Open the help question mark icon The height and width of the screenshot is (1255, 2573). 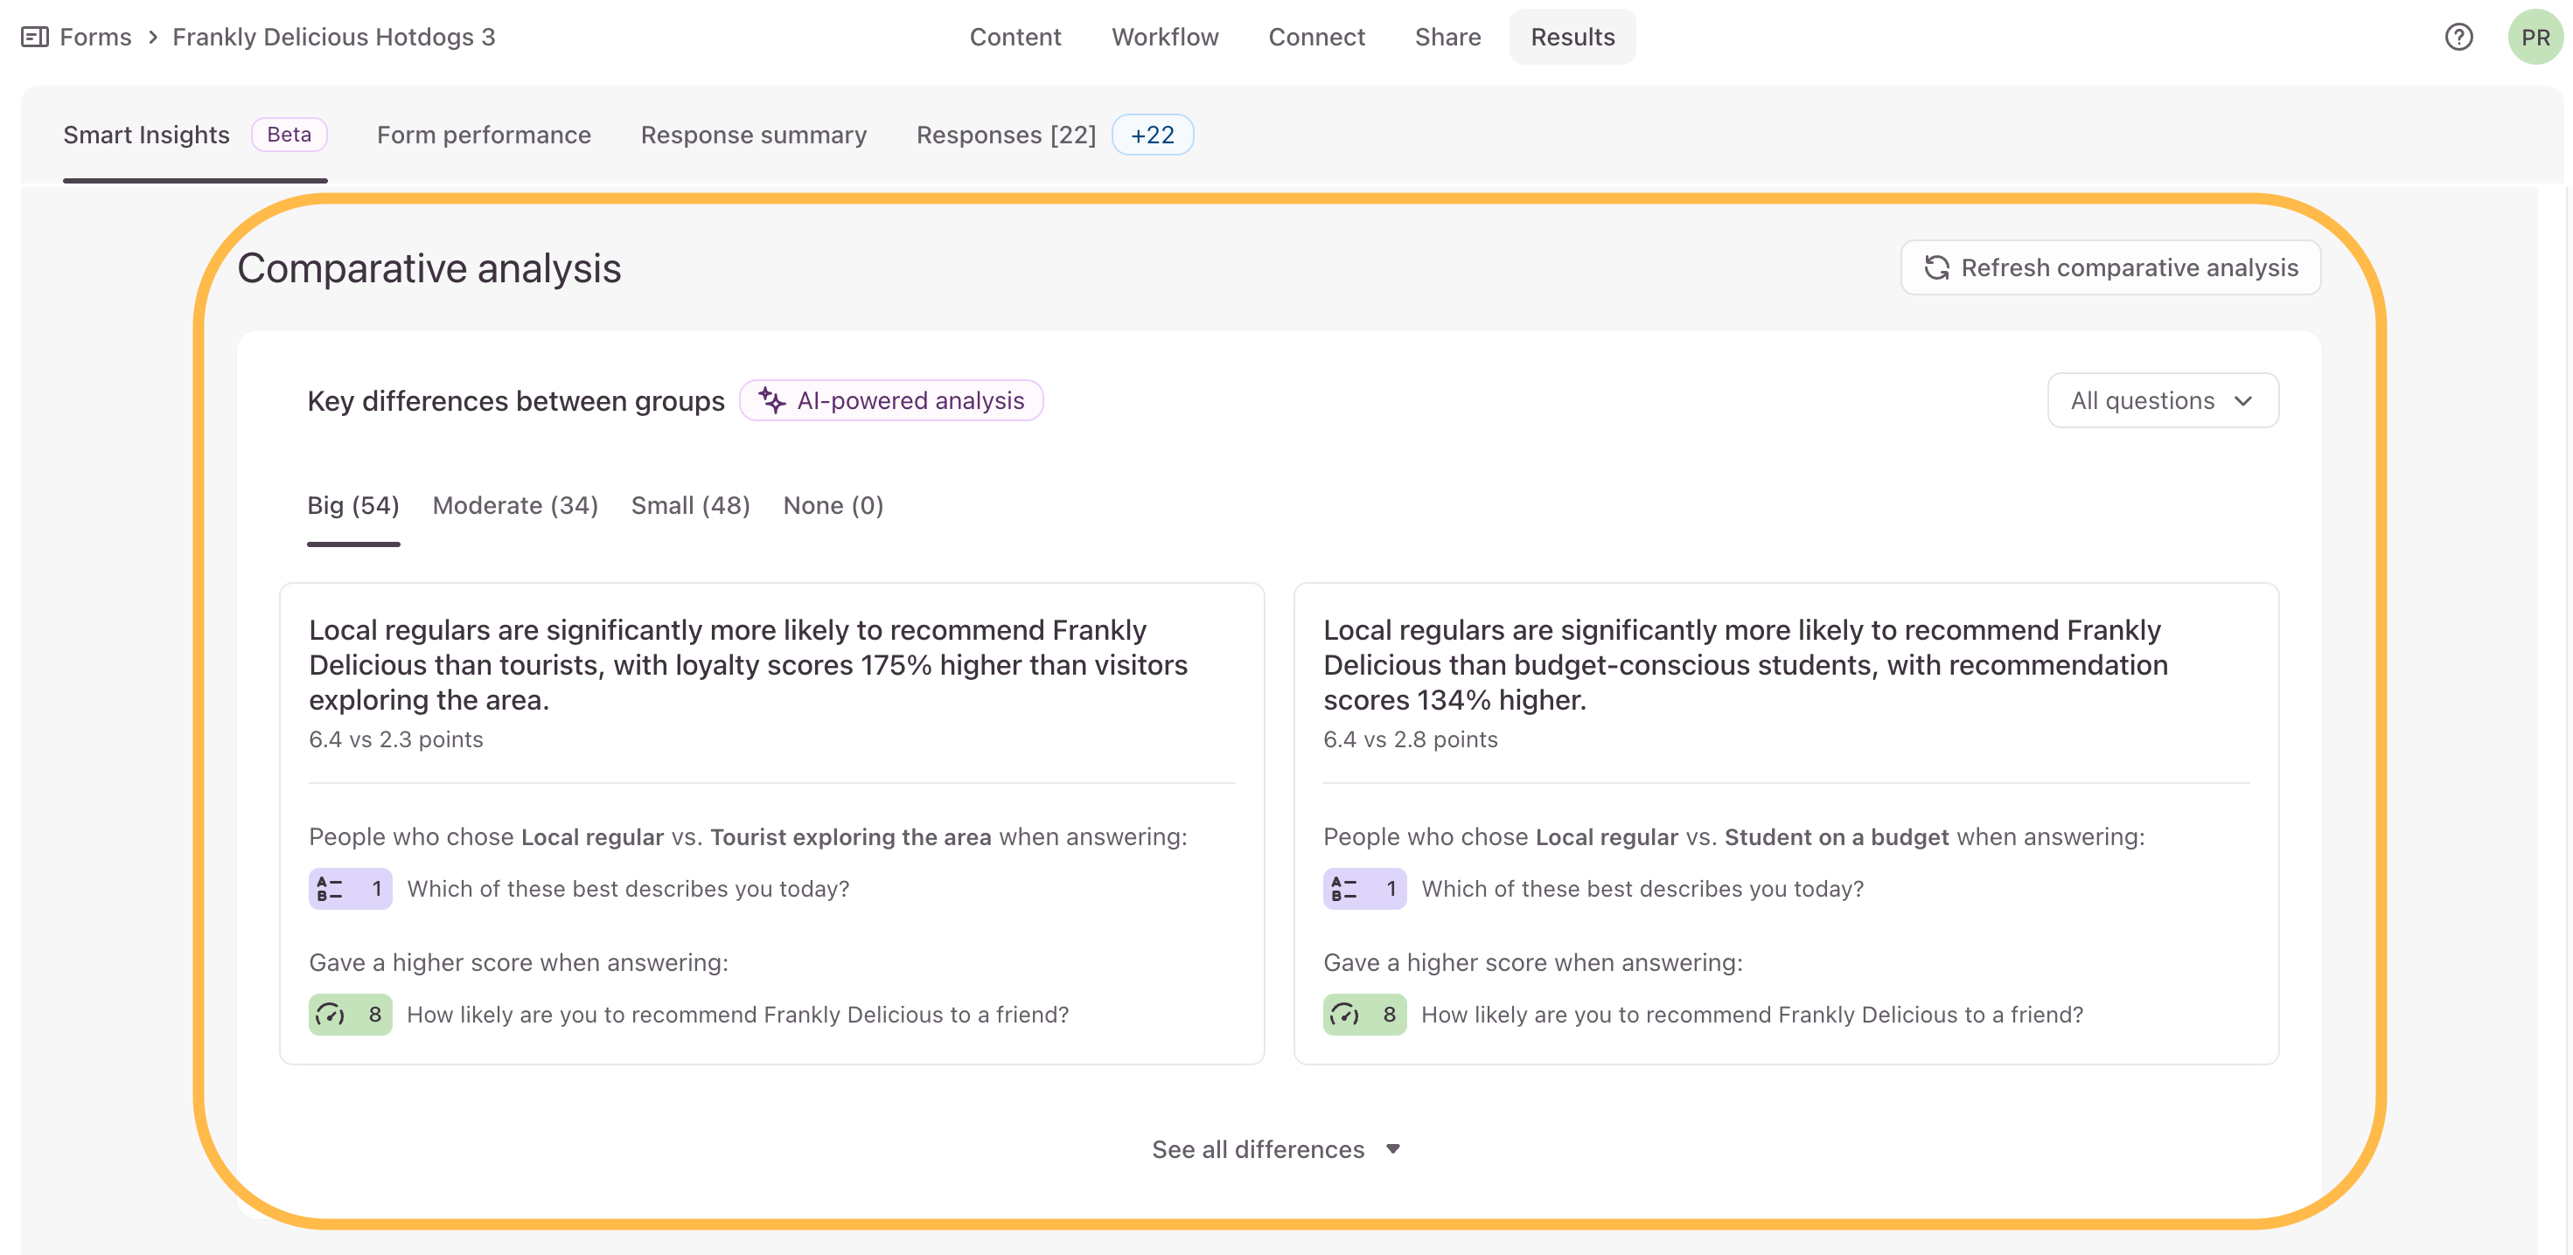point(2458,37)
